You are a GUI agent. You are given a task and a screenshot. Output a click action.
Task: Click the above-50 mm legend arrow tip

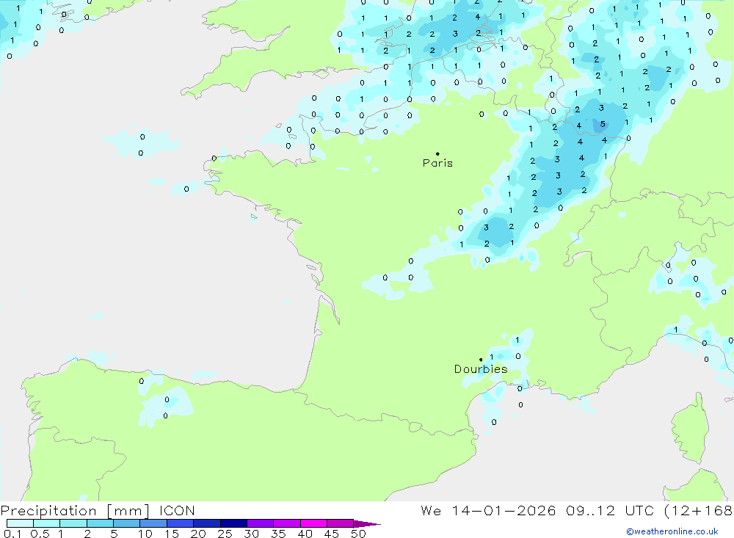pos(368,524)
